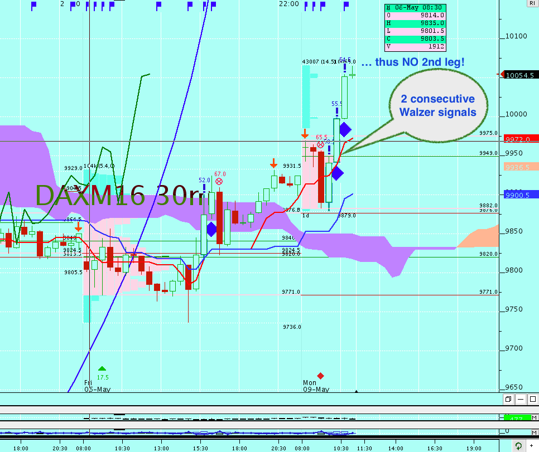Screen dimensions: 539x452
Task: Click the 9929.0 level label
Action: point(73,168)
